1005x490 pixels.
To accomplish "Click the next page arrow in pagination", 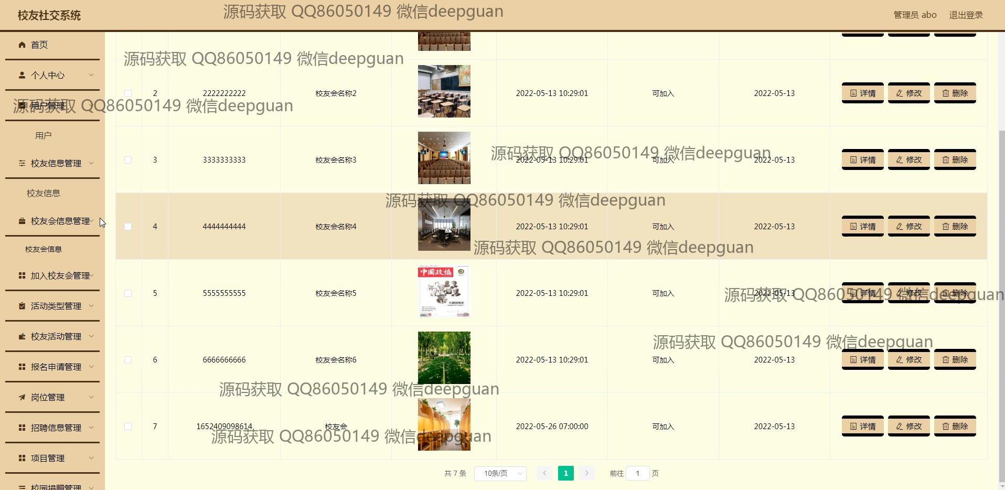I will tap(586, 473).
